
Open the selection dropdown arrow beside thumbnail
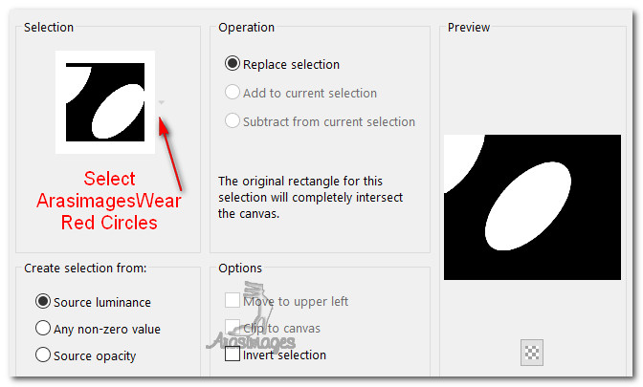point(163,102)
